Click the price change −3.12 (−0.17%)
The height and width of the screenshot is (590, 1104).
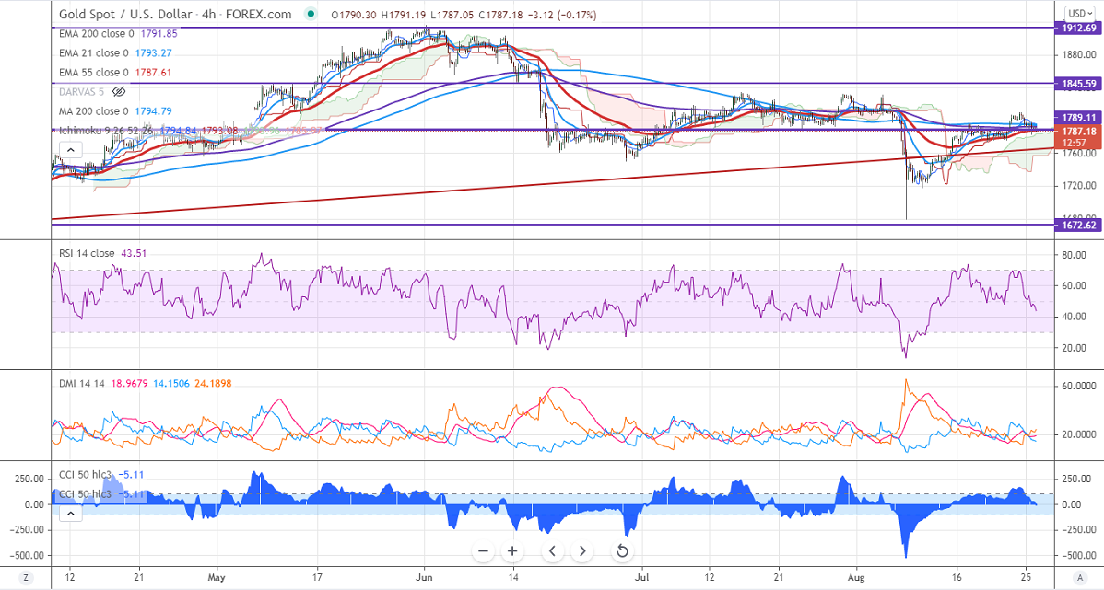point(562,15)
